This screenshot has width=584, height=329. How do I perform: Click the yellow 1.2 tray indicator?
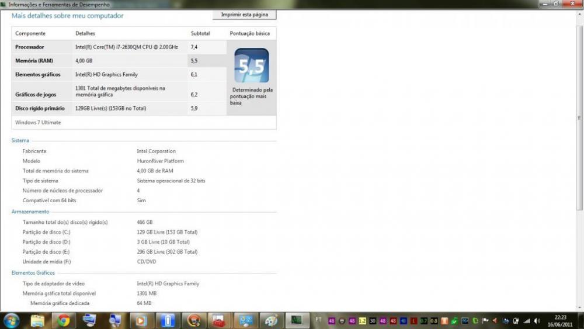(x=362, y=321)
